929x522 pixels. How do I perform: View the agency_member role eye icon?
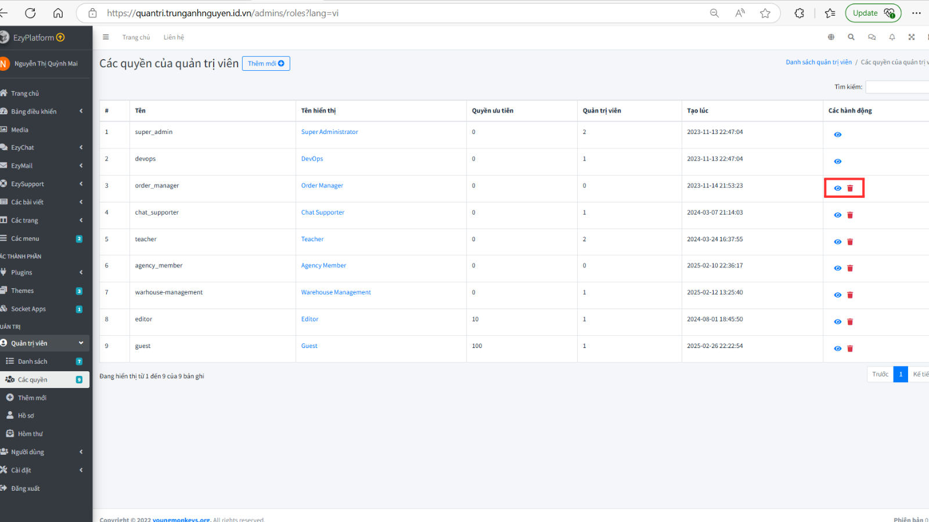point(838,268)
